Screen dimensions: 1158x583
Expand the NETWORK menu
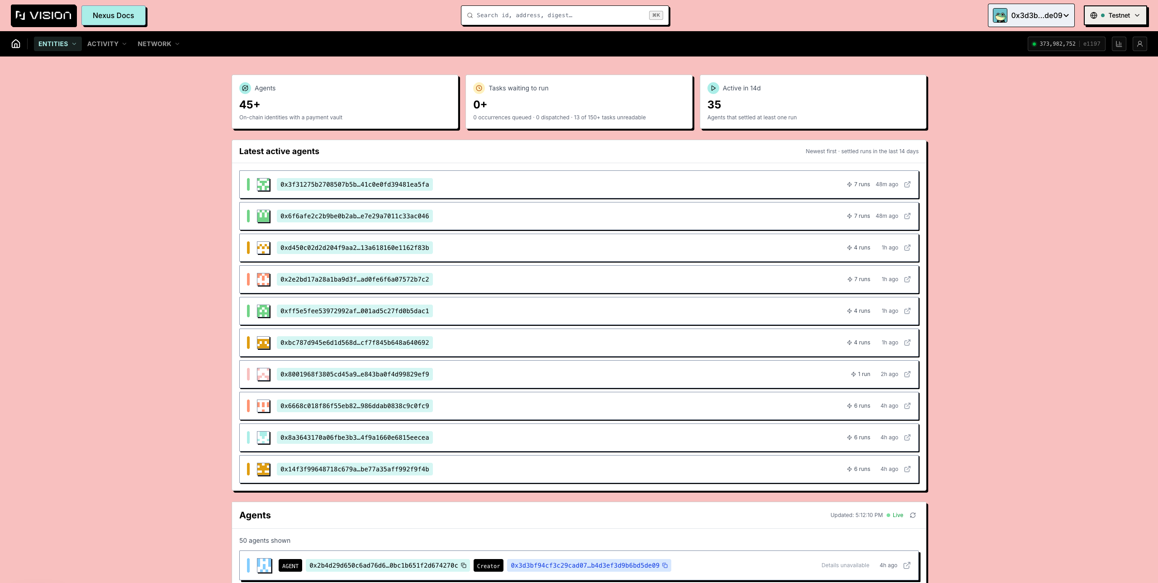click(x=158, y=44)
